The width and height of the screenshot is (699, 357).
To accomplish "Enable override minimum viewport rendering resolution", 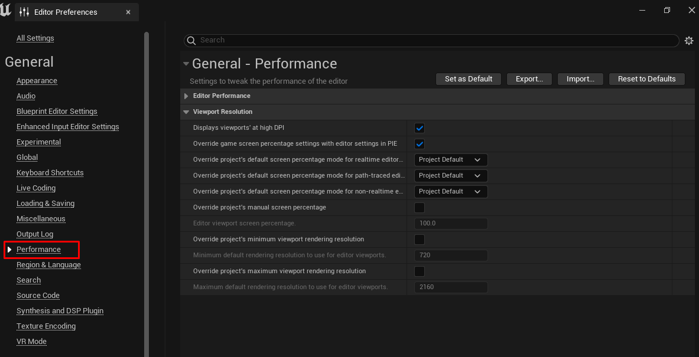I will point(420,240).
